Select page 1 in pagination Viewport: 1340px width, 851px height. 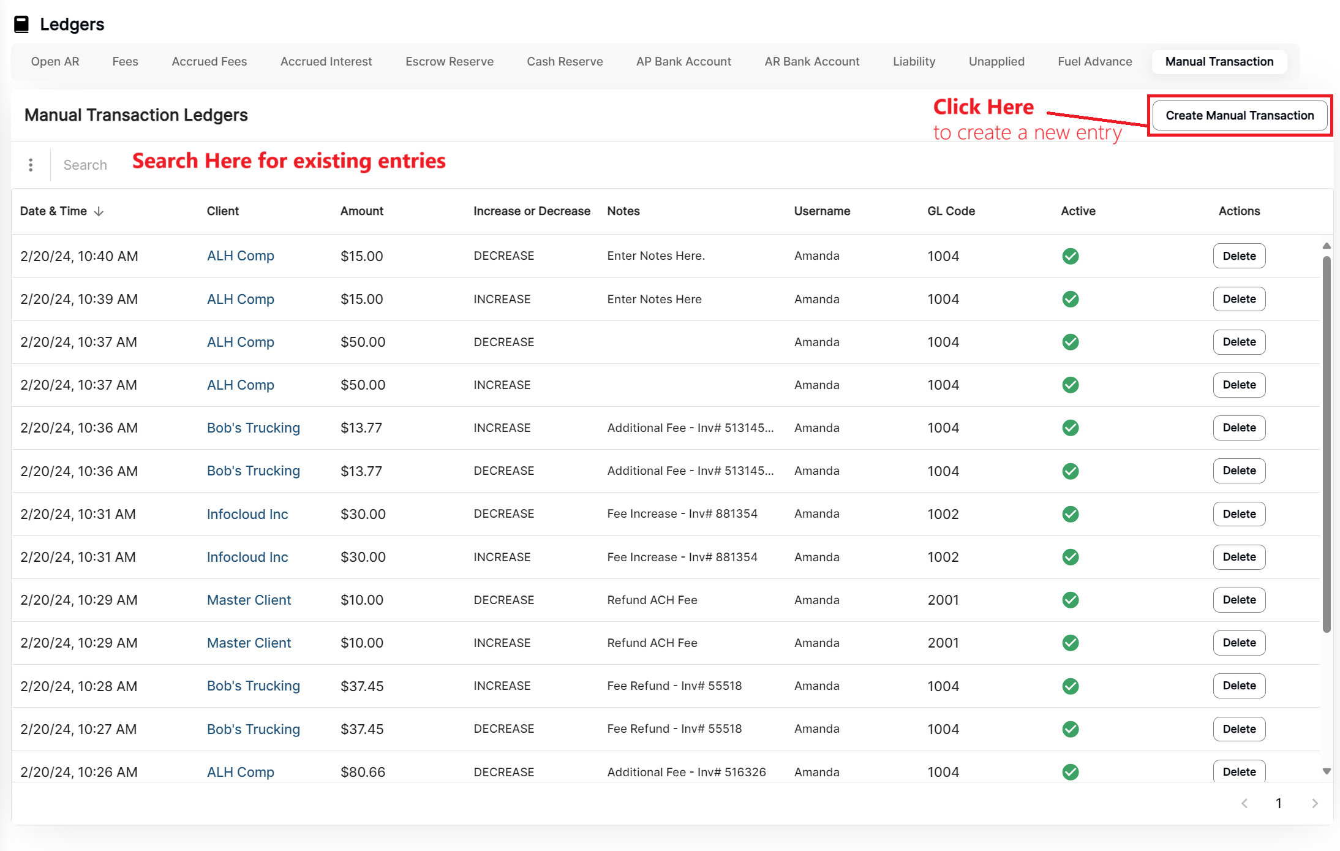[x=1279, y=803]
